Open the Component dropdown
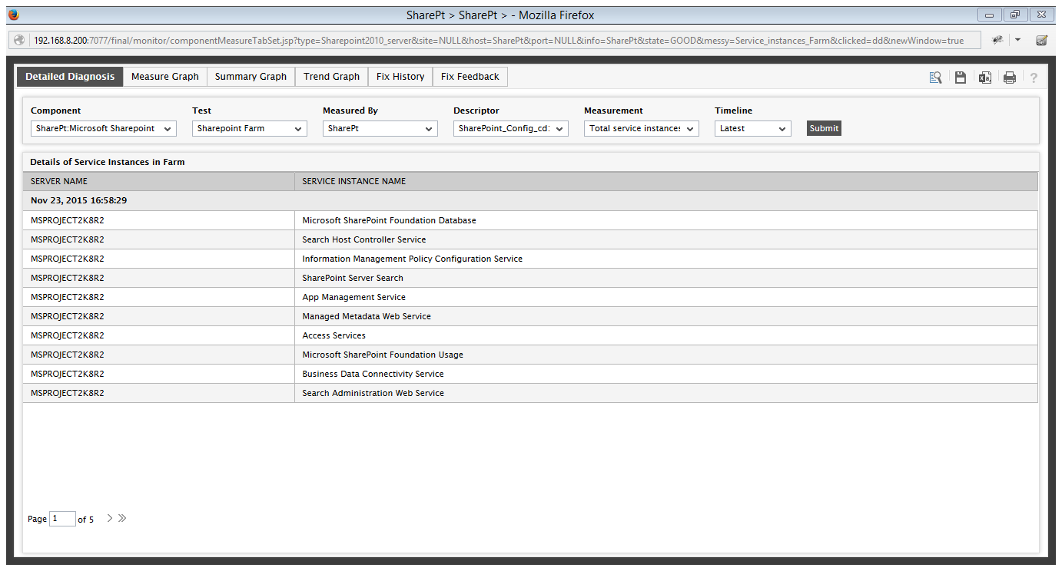 click(104, 128)
